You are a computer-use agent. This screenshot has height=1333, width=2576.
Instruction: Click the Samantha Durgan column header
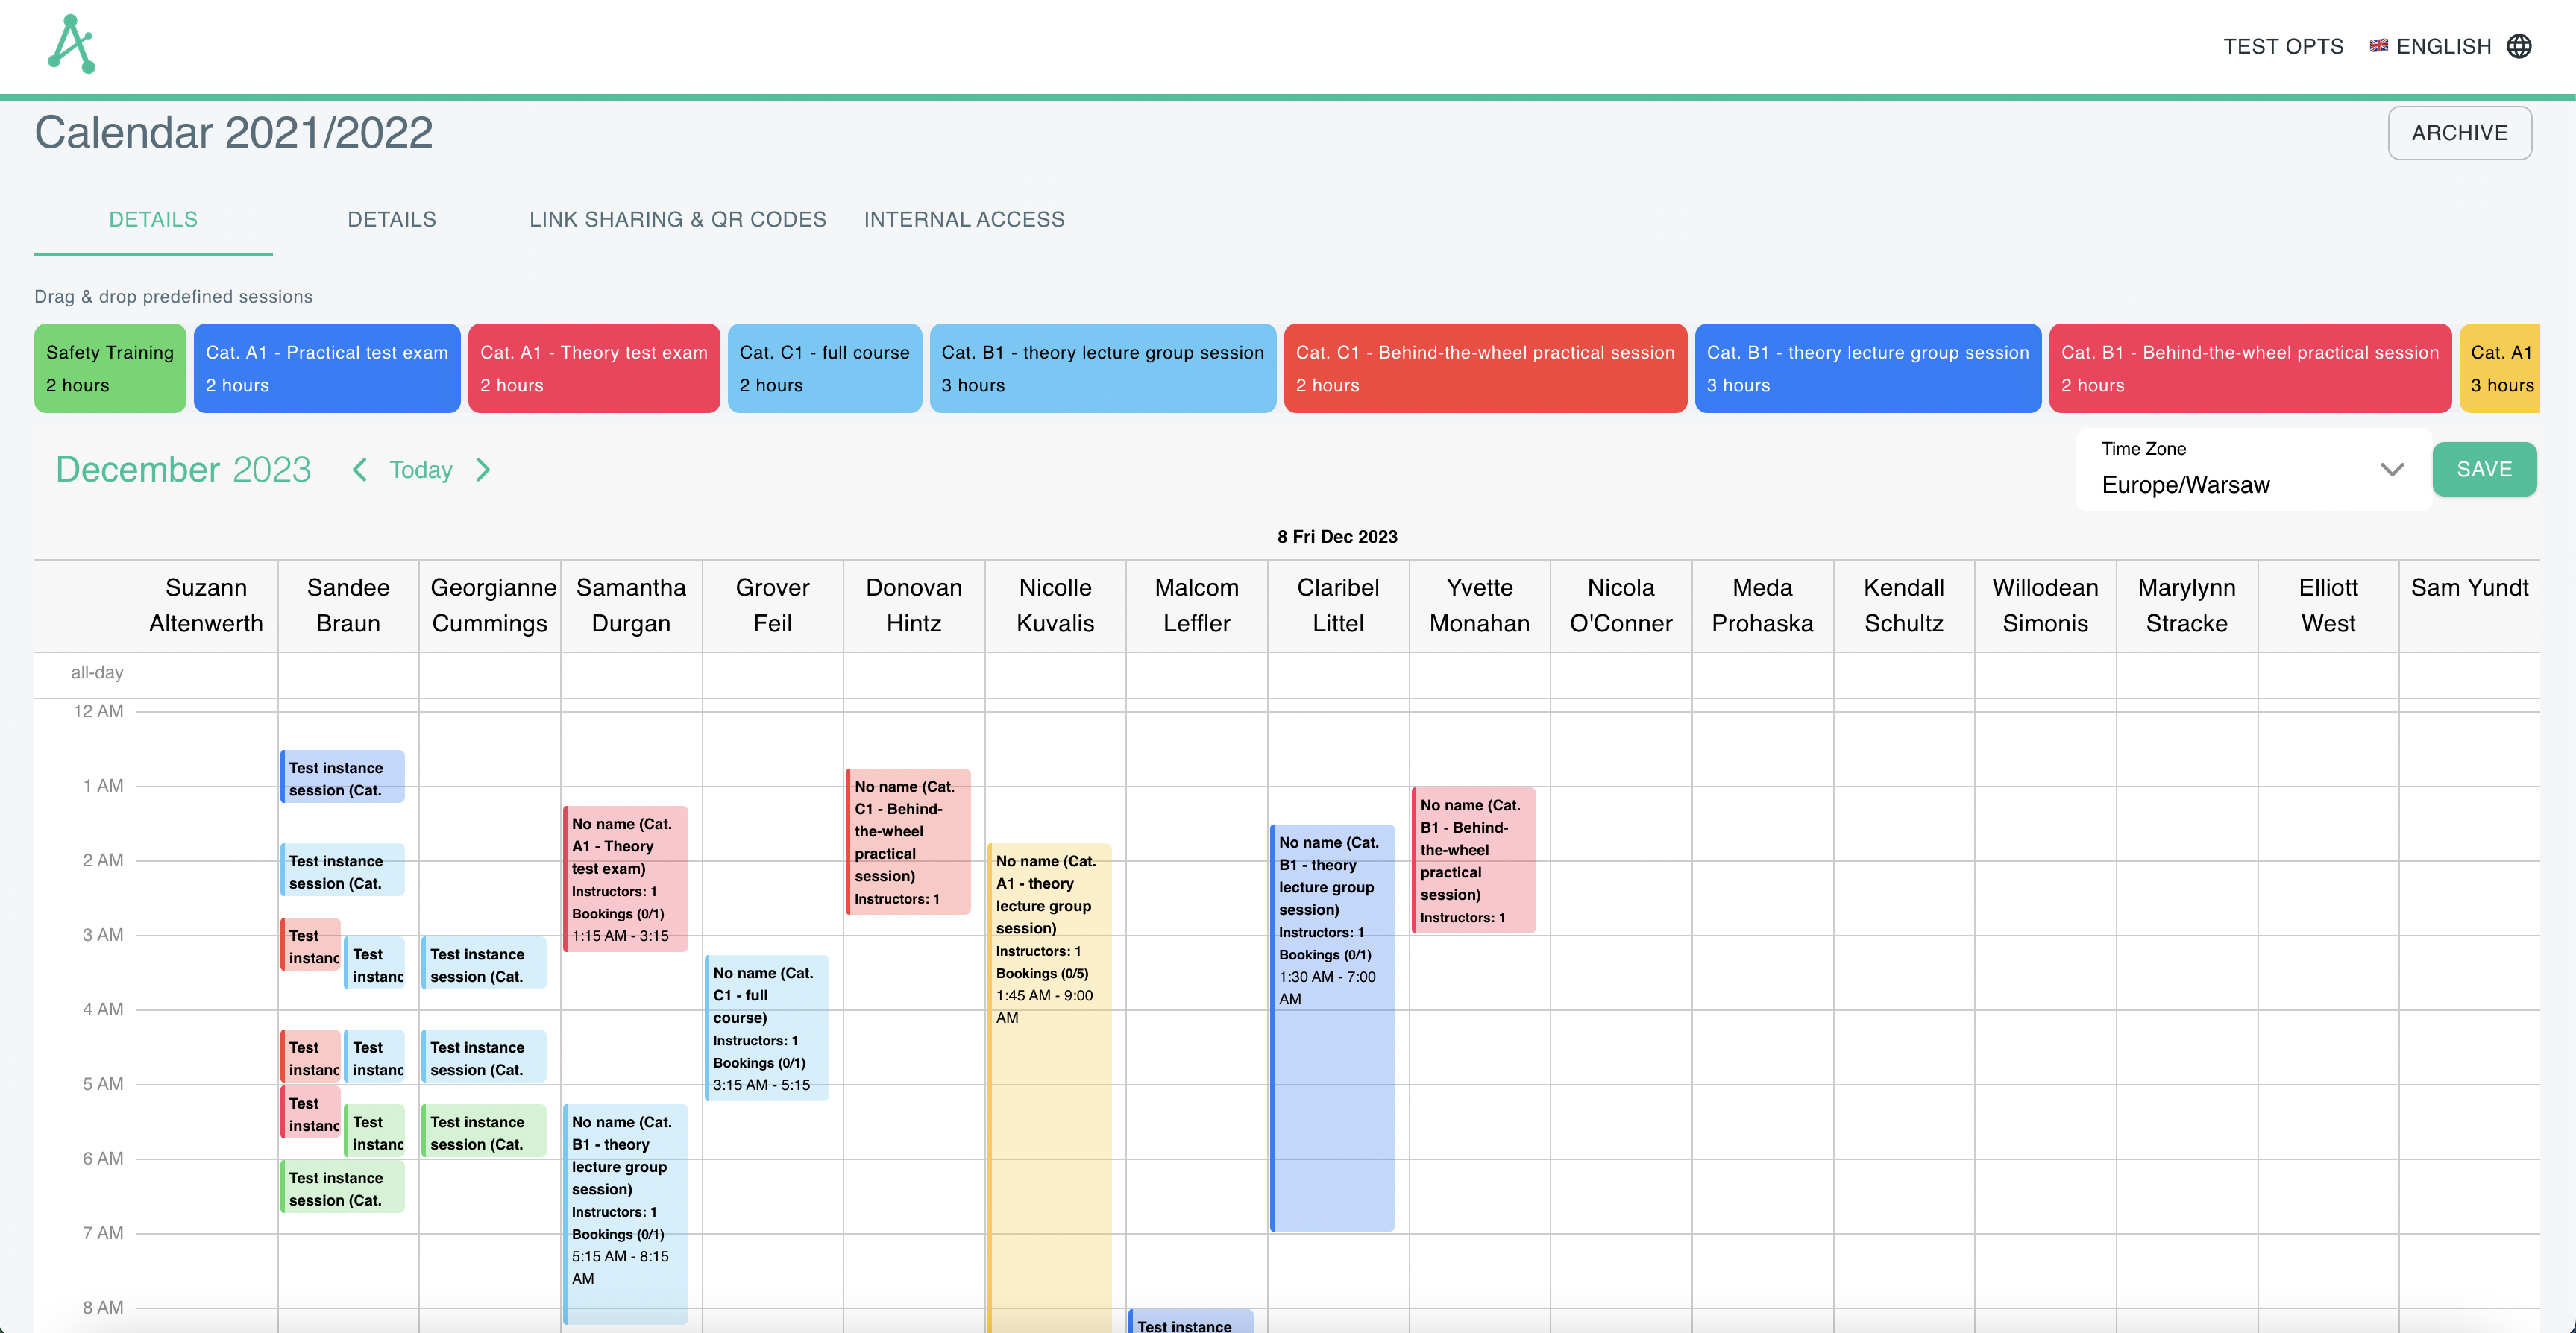click(x=632, y=605)
